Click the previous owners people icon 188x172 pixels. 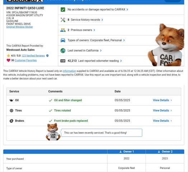point(63,30)
